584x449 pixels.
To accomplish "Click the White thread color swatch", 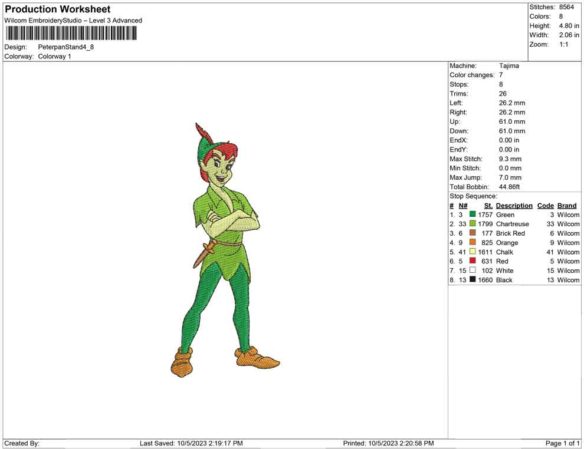I will 473,270.
